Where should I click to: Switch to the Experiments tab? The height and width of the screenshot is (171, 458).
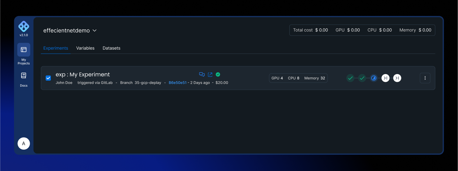pos(56,48)
